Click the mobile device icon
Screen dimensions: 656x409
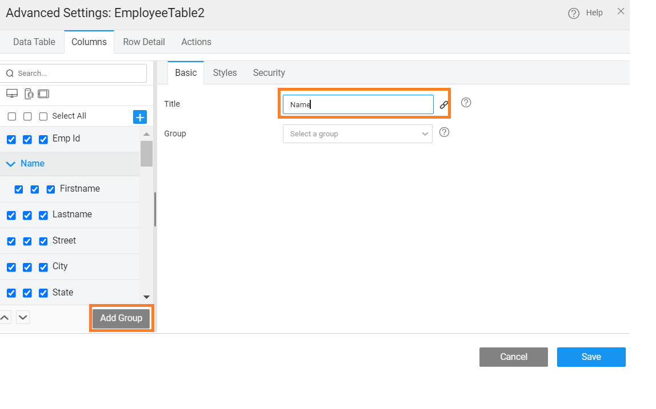(29, 94)
